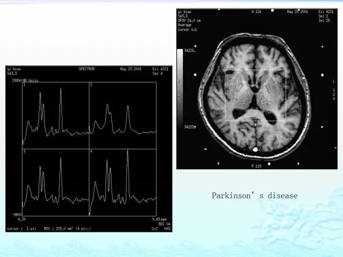Open spectrum panel 3
Screen dimensions: 343x257
[56, 183]
